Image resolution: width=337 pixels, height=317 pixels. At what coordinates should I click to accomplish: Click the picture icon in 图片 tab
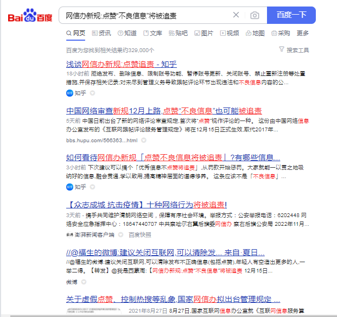pyautogui.click(x=197, y=33)
